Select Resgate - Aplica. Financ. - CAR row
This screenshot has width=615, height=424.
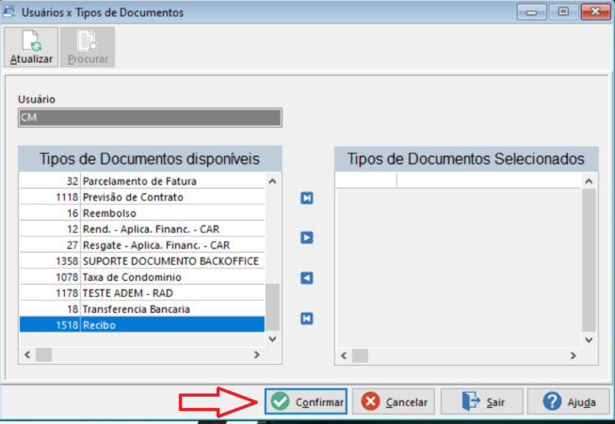[x=142, y=245]
